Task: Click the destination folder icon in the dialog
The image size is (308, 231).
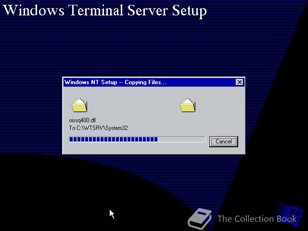Action: pyautogui.click(x=188, y=105)
